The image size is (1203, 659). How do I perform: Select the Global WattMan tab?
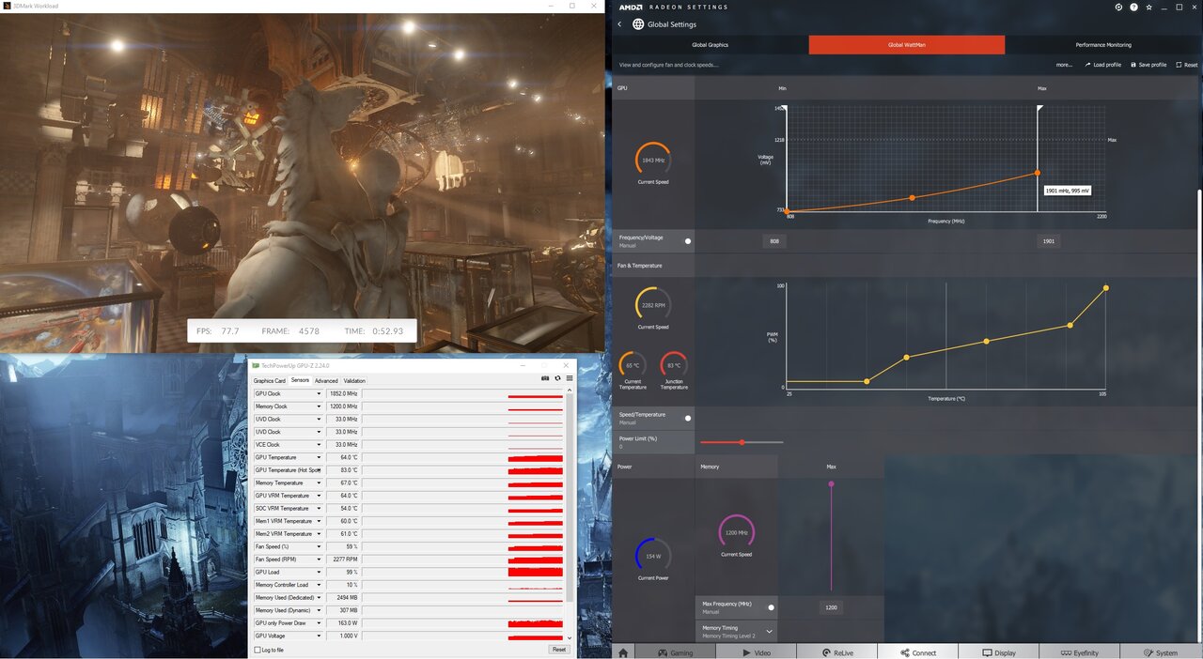[x=907, y=45]
